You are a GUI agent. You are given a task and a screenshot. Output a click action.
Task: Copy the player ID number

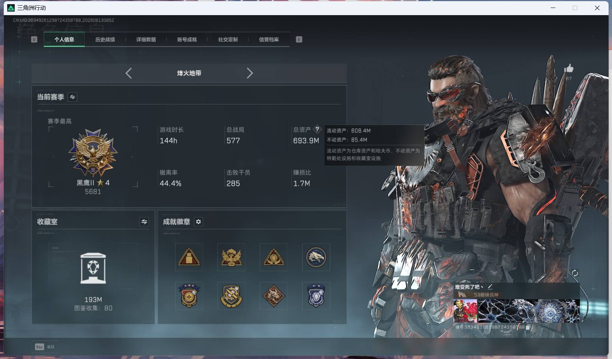[528, 327]
